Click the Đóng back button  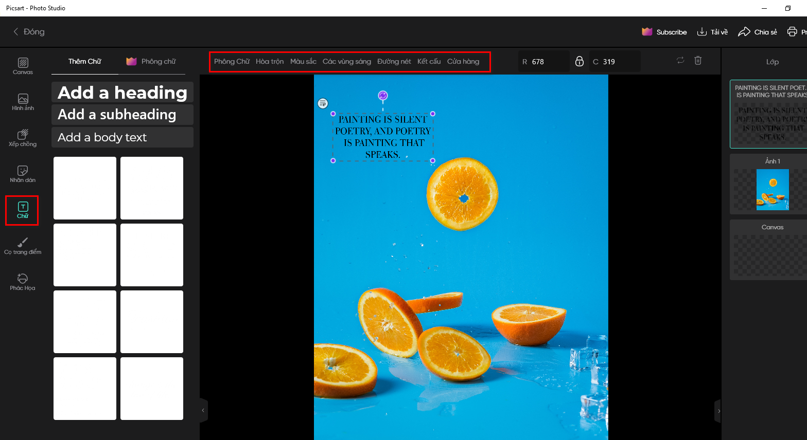point(29,32)
